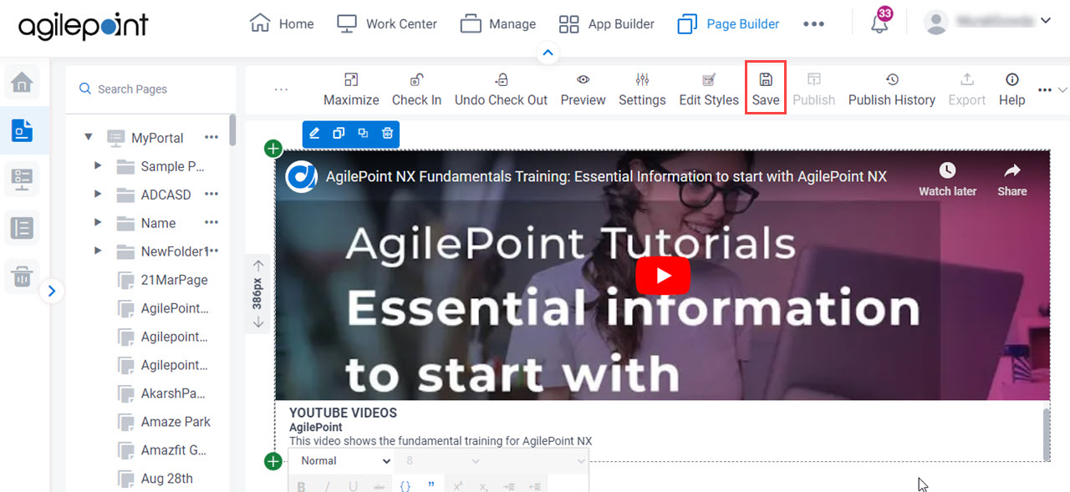1070x492 pixels.
Task: Click bottom green plus add button
Action: pos(273,460)
